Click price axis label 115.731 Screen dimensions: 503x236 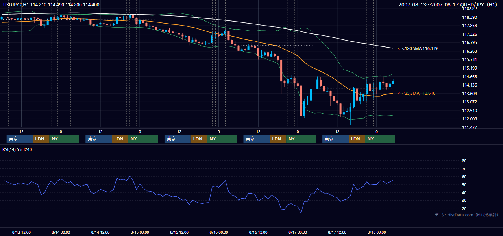pos(470,59)
